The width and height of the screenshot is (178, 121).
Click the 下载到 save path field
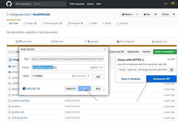click(x=59, y=76)
